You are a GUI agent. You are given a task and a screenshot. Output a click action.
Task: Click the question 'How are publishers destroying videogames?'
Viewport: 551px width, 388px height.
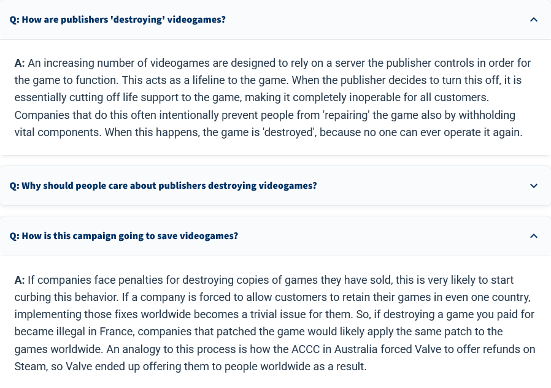point(118,20)
